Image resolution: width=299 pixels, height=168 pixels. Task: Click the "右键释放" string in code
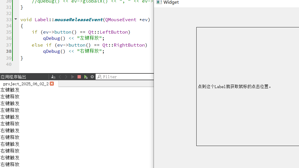coord(89,51)
